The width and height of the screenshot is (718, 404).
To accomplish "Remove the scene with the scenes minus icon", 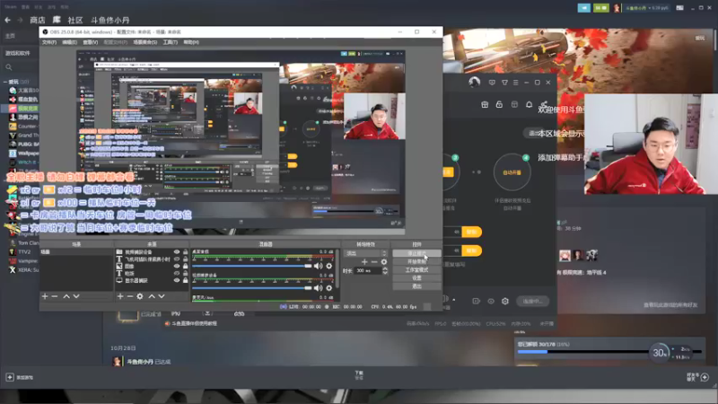I will [x=55, y=296].
